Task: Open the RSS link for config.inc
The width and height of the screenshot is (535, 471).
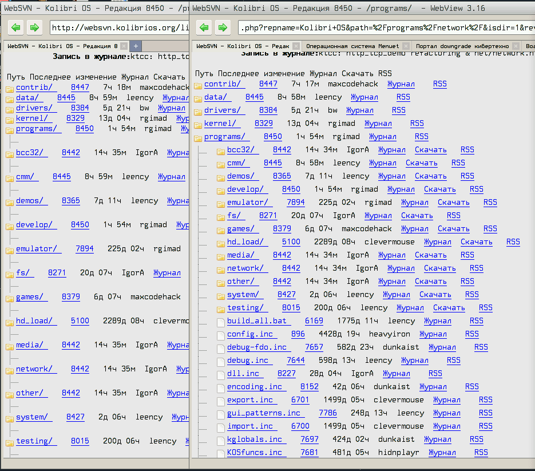Action: [x=471, y=334]
